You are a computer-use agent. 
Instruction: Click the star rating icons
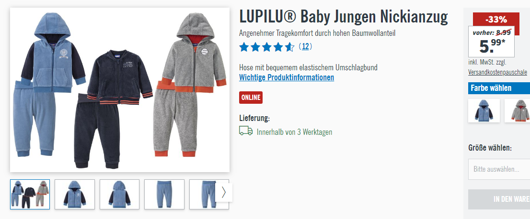coord(267,47)
